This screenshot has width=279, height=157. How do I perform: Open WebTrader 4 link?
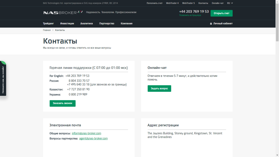pyautogui.click(x=172, y=3)
